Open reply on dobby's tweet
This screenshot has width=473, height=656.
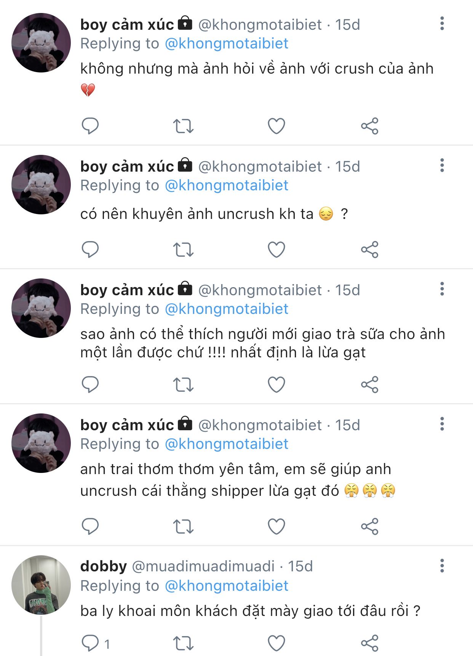(x=90, y=643)
